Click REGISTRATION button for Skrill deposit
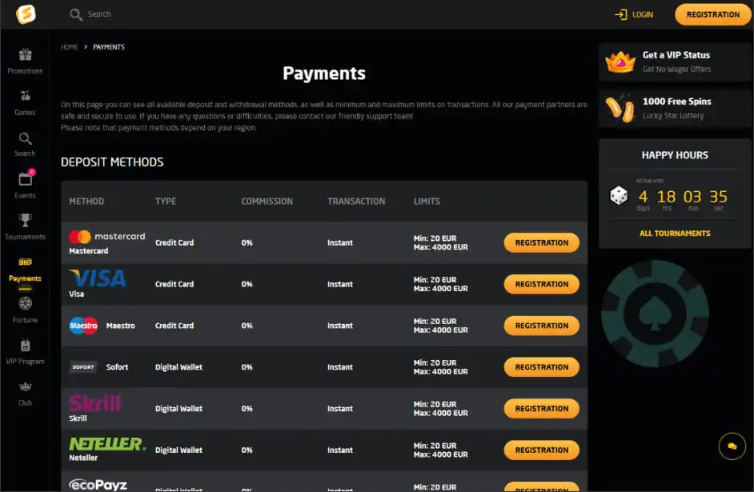Viewport: 754px width, 492px height. [x=541, y=409]
